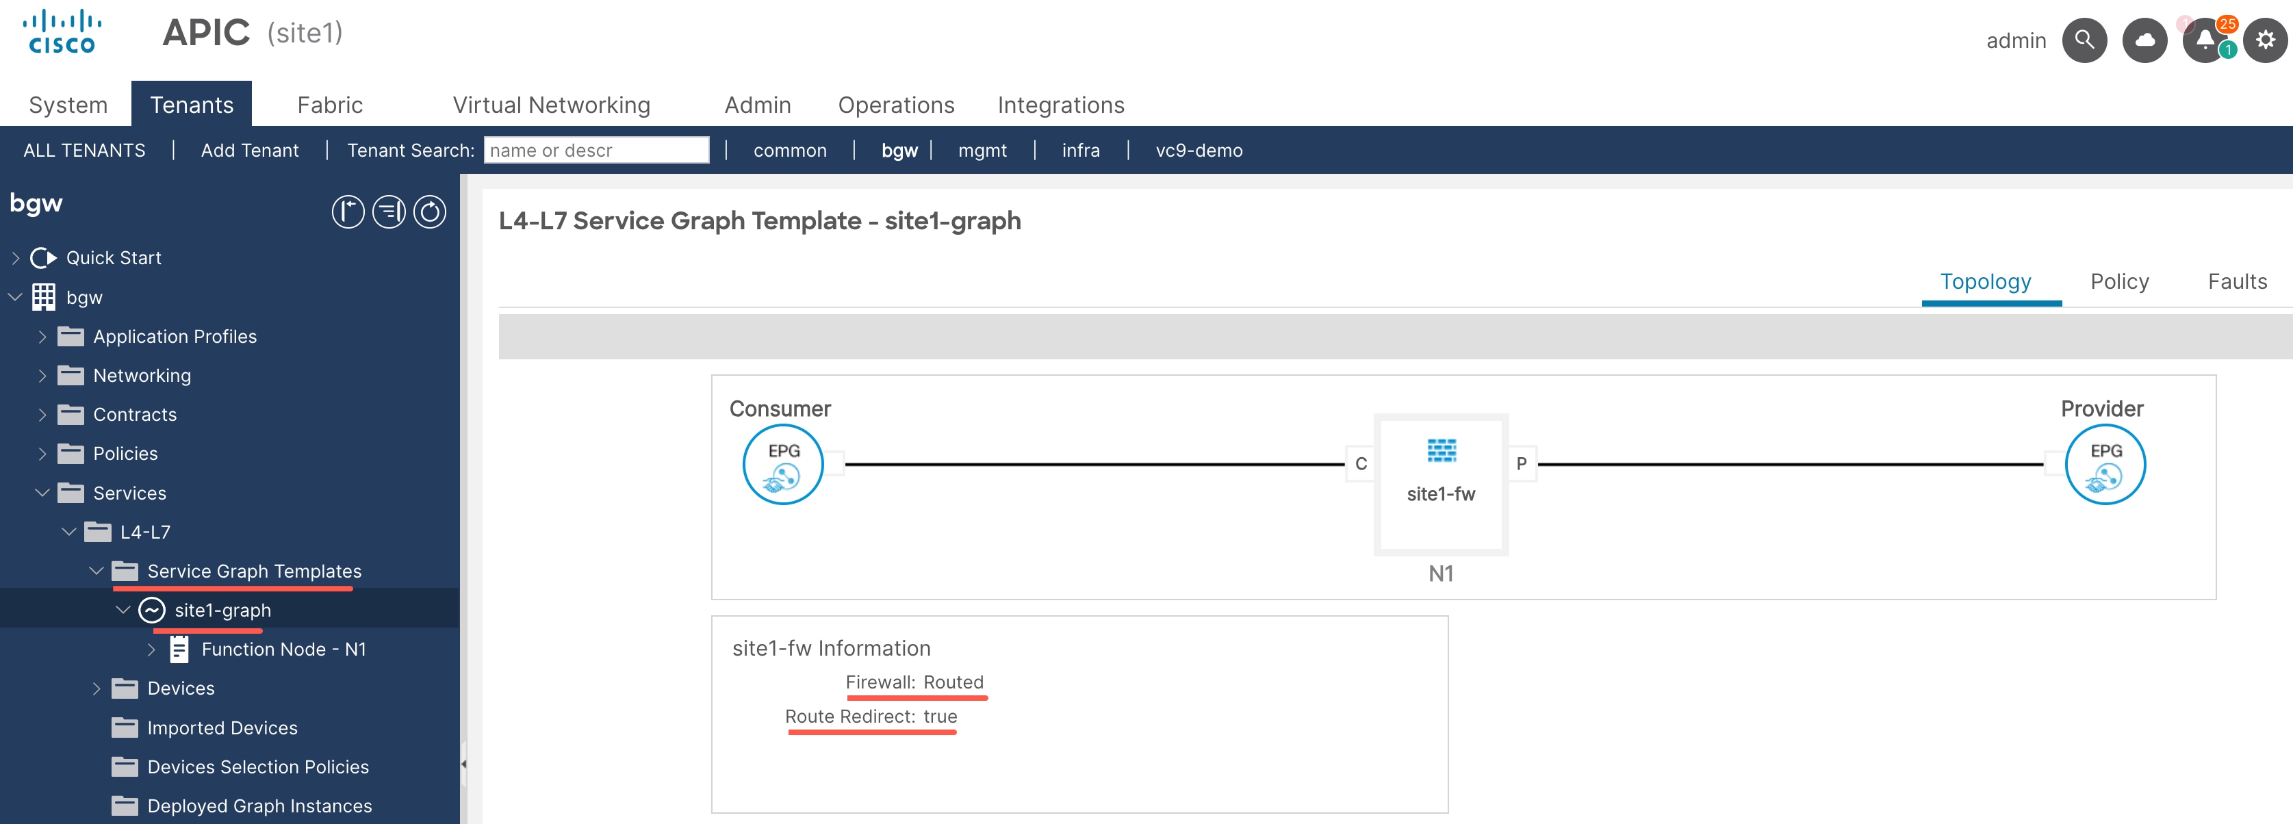Image resolution: width=2293 pixels, height=824 pixels.
Task: Select the site1-fw label in the node box
Action: pos(1441,494)
